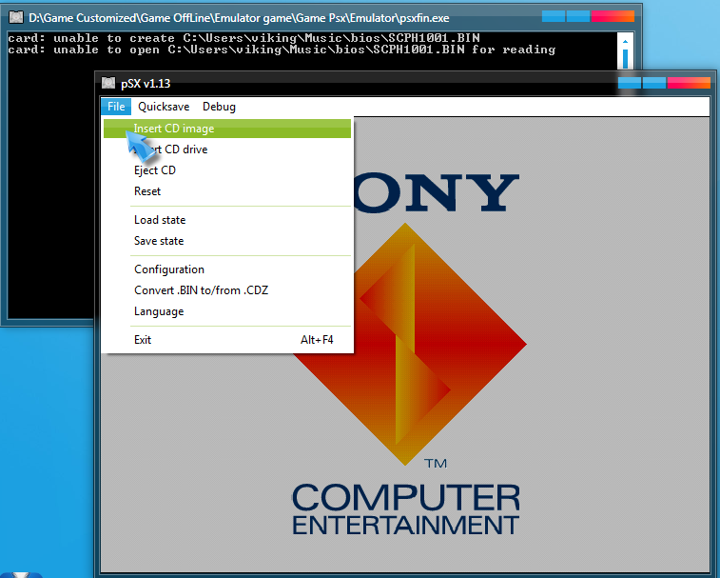Viewport: 720px width, 578px height.
Task: Click the pSX v1.13 title text
Action: [146, 84]
